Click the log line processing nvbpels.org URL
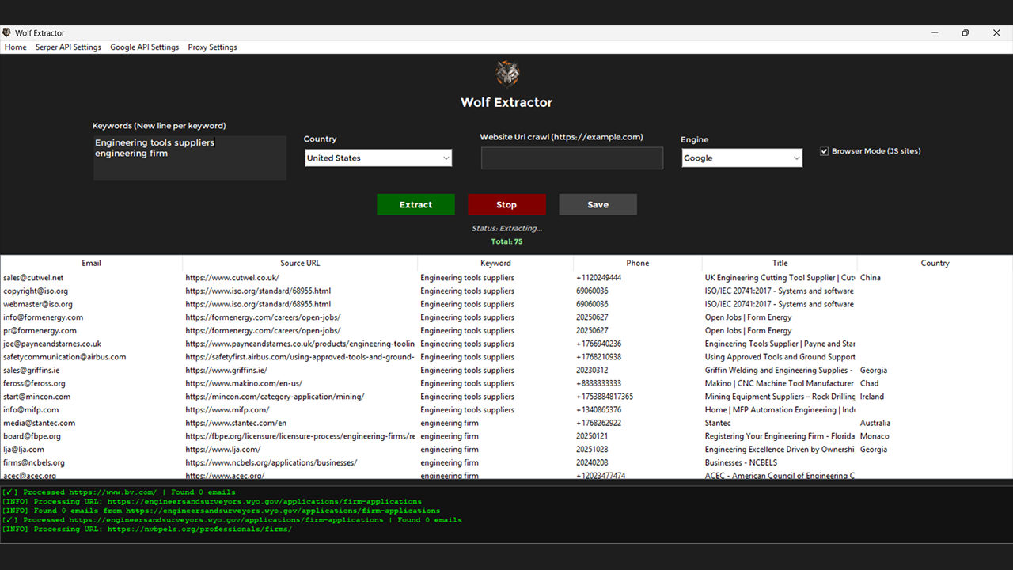Image resolution: width=1013 pixels, height=570 pixels. tap(147, 529)
